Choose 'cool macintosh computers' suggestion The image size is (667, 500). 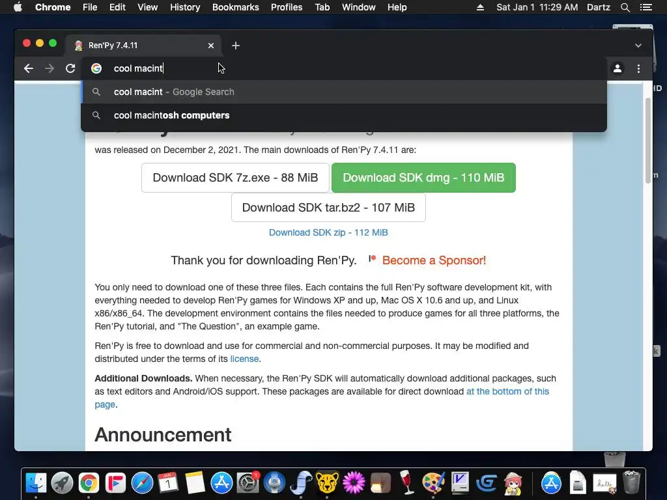344,115
